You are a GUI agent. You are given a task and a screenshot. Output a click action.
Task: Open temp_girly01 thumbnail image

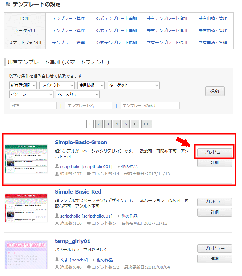(x=26, y=255)
